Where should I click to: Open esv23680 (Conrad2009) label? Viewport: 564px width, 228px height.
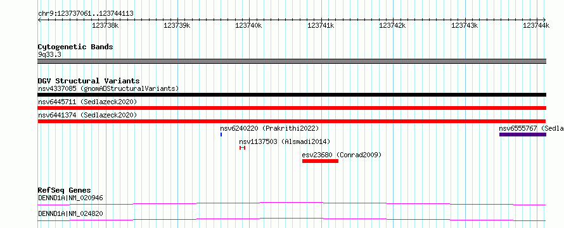342,155
